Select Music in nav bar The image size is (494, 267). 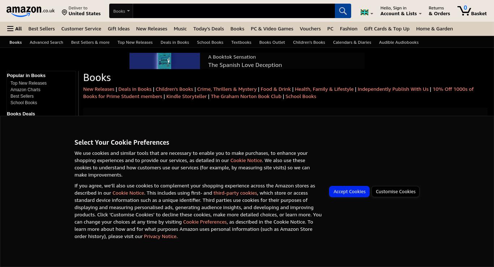pyautogui.click(x=180, y=29)
